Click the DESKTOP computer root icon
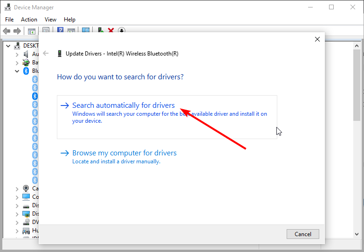364x252 pixels. click(17, 46)
